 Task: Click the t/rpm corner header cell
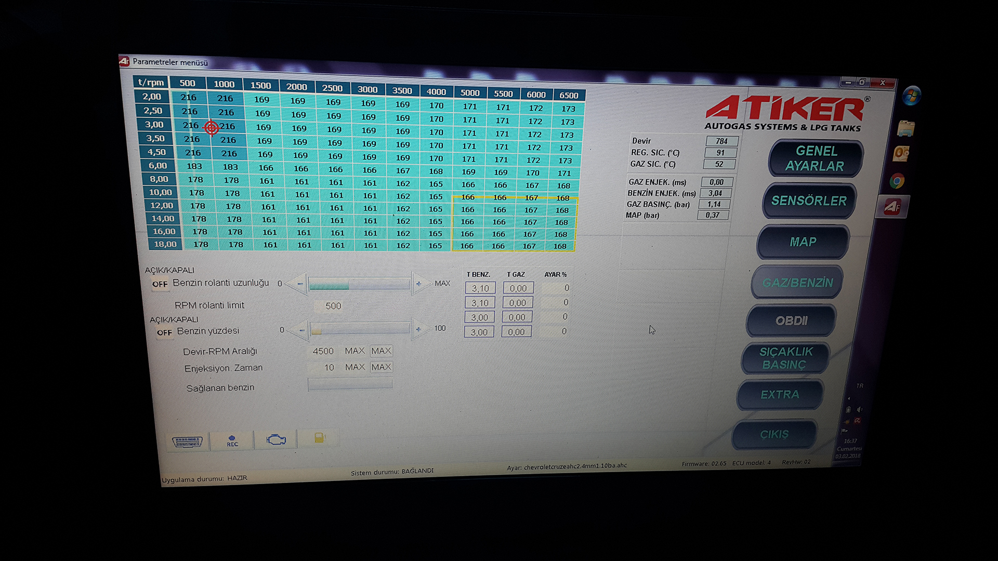click(151, 82)
